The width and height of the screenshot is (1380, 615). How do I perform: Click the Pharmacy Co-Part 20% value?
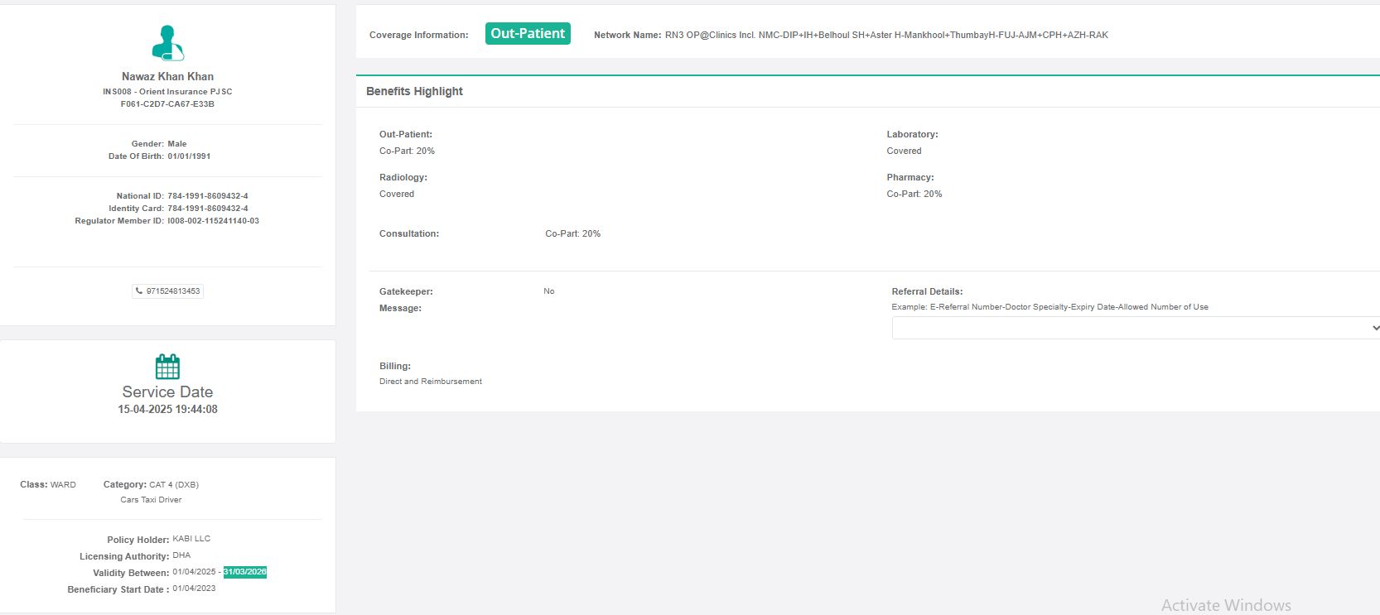914,194
